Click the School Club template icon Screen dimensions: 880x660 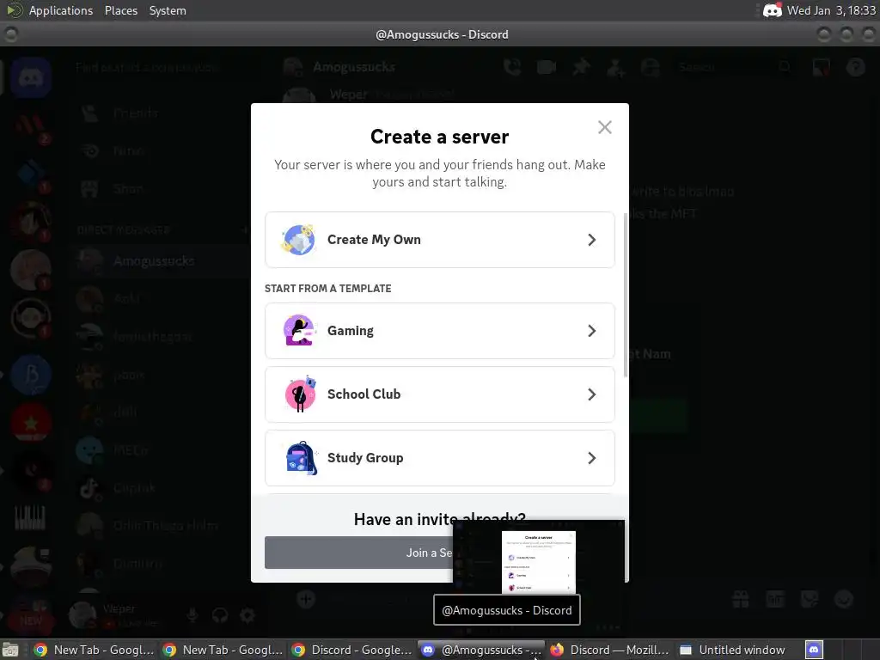click(x=300, y=394)
